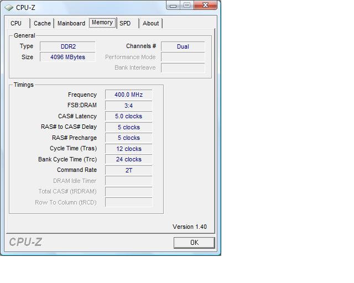
Task: Click the 24 clocks Trc value
Action: tap(129, 159)
